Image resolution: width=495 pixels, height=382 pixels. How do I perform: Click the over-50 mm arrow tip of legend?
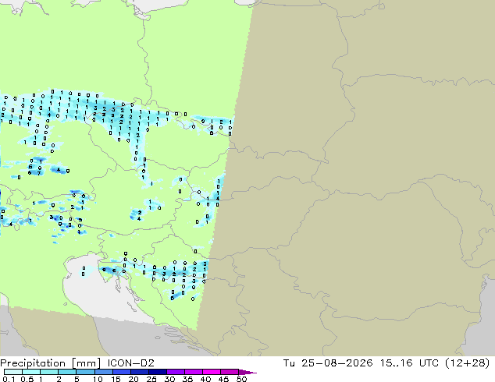pos(247,372)
